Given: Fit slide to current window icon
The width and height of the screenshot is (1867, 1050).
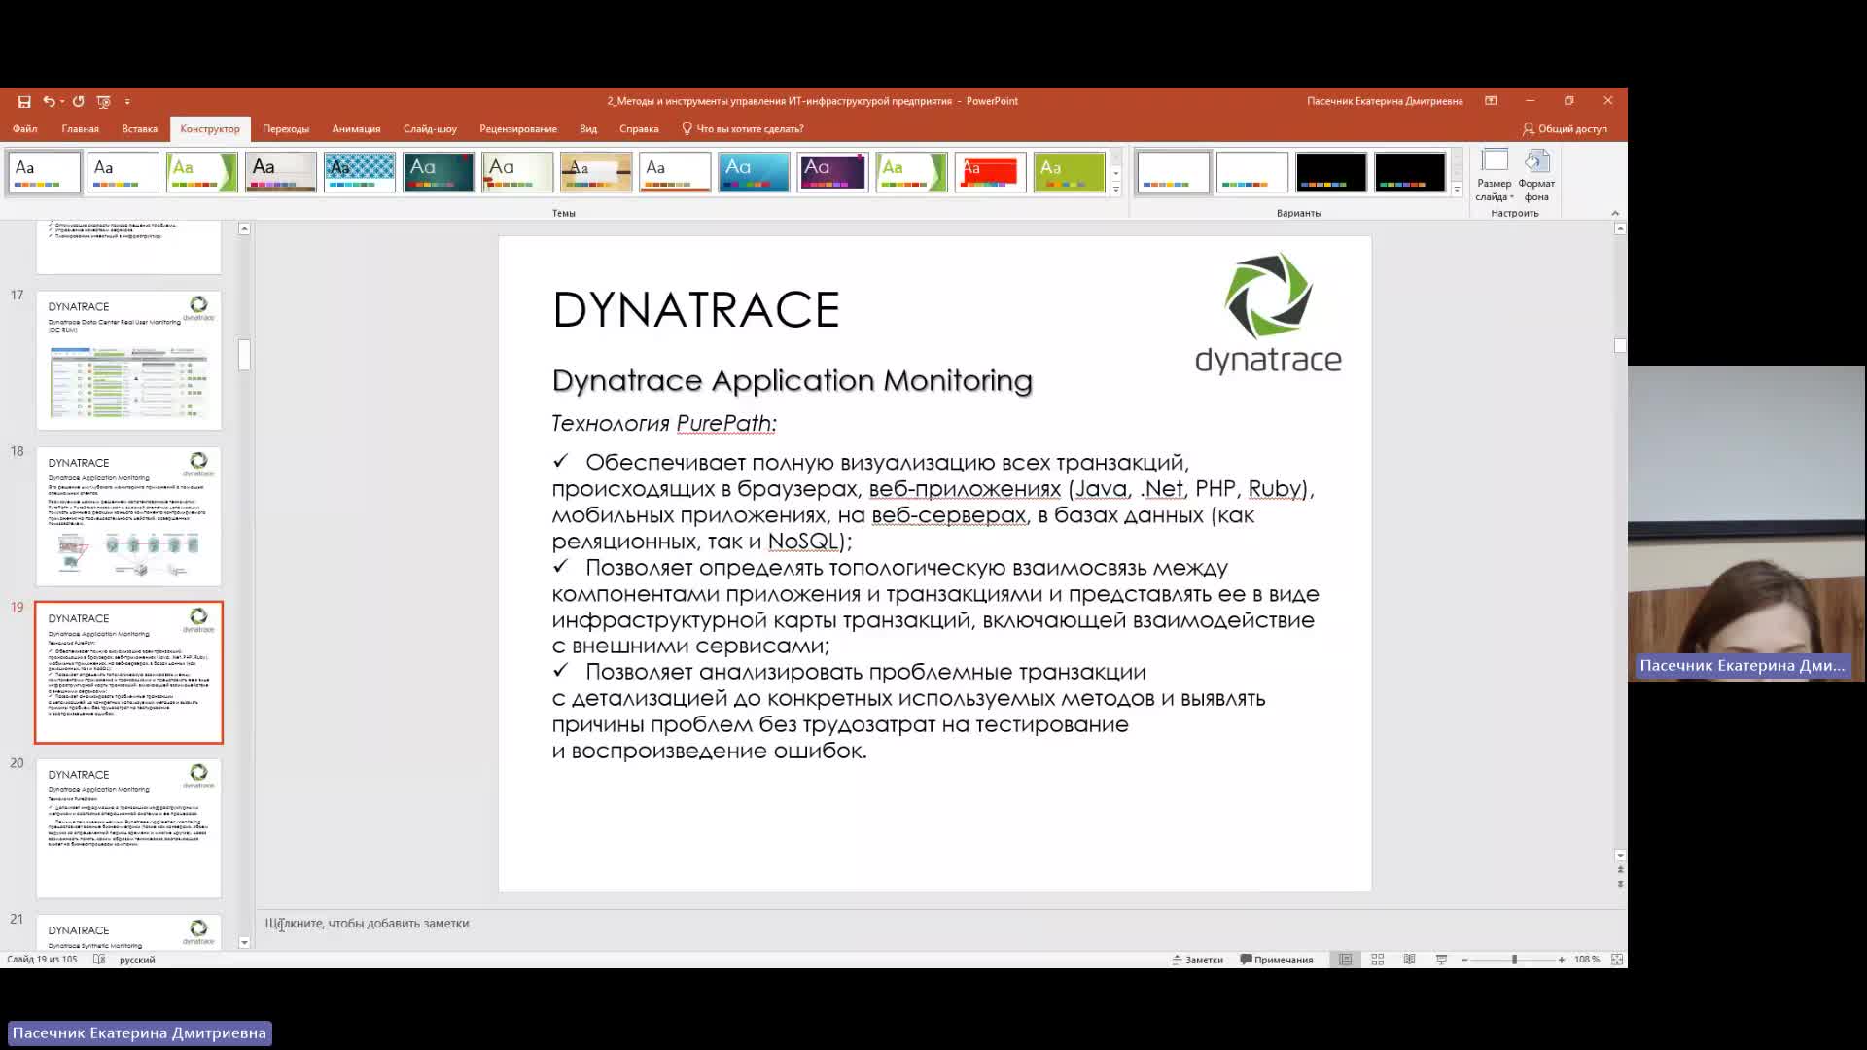Looking at the screenshot, I should click(x=1617, y=960).
